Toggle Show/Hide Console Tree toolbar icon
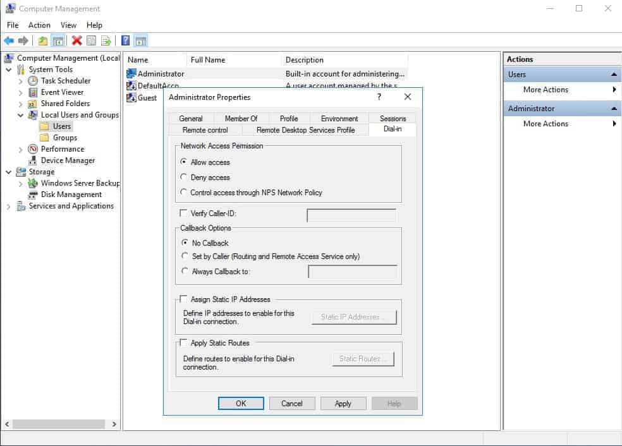 click(x=58, y=40)
